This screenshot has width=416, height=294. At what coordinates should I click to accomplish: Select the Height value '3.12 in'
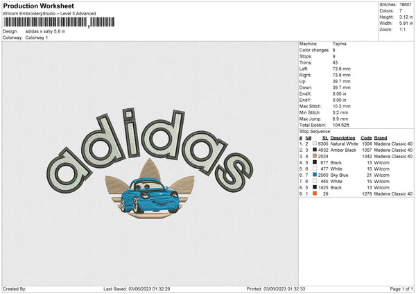click(x=406, y=17)
